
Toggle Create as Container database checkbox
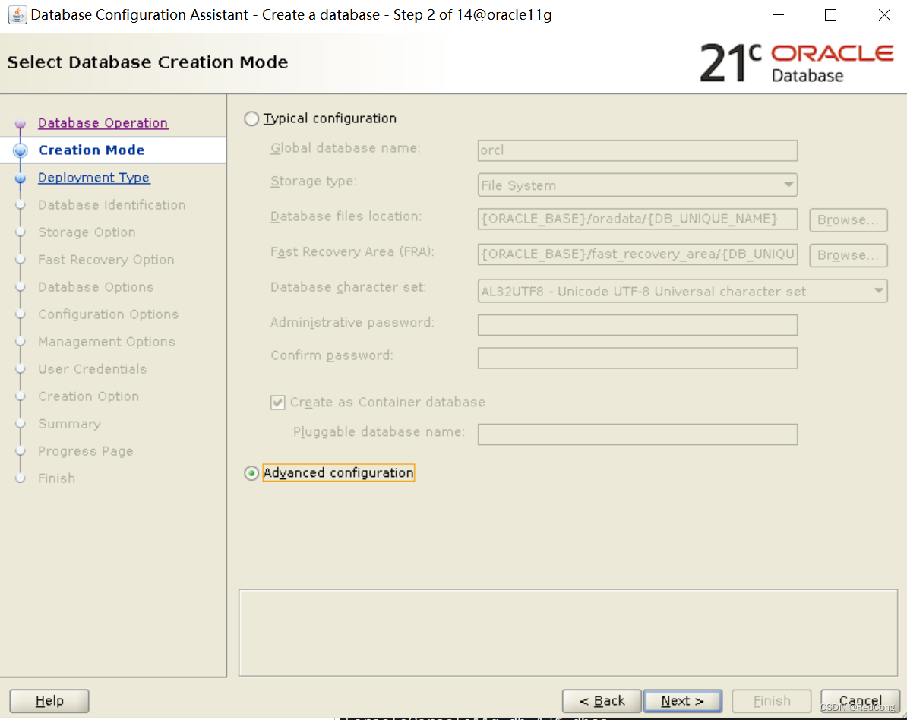278,403
